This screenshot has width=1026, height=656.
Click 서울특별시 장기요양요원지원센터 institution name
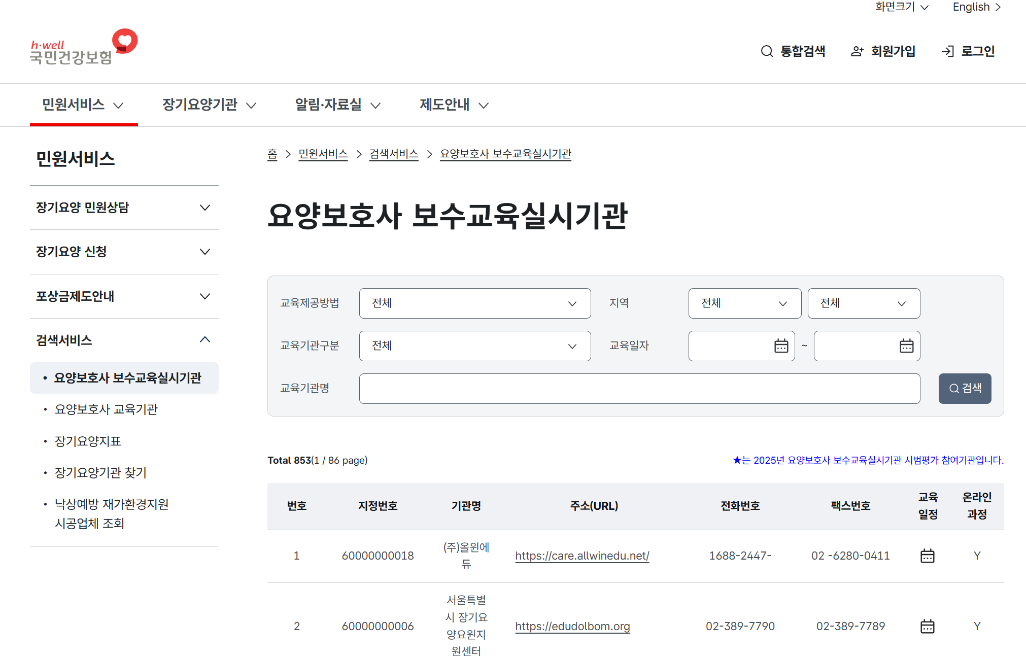(x=466, y=626)
